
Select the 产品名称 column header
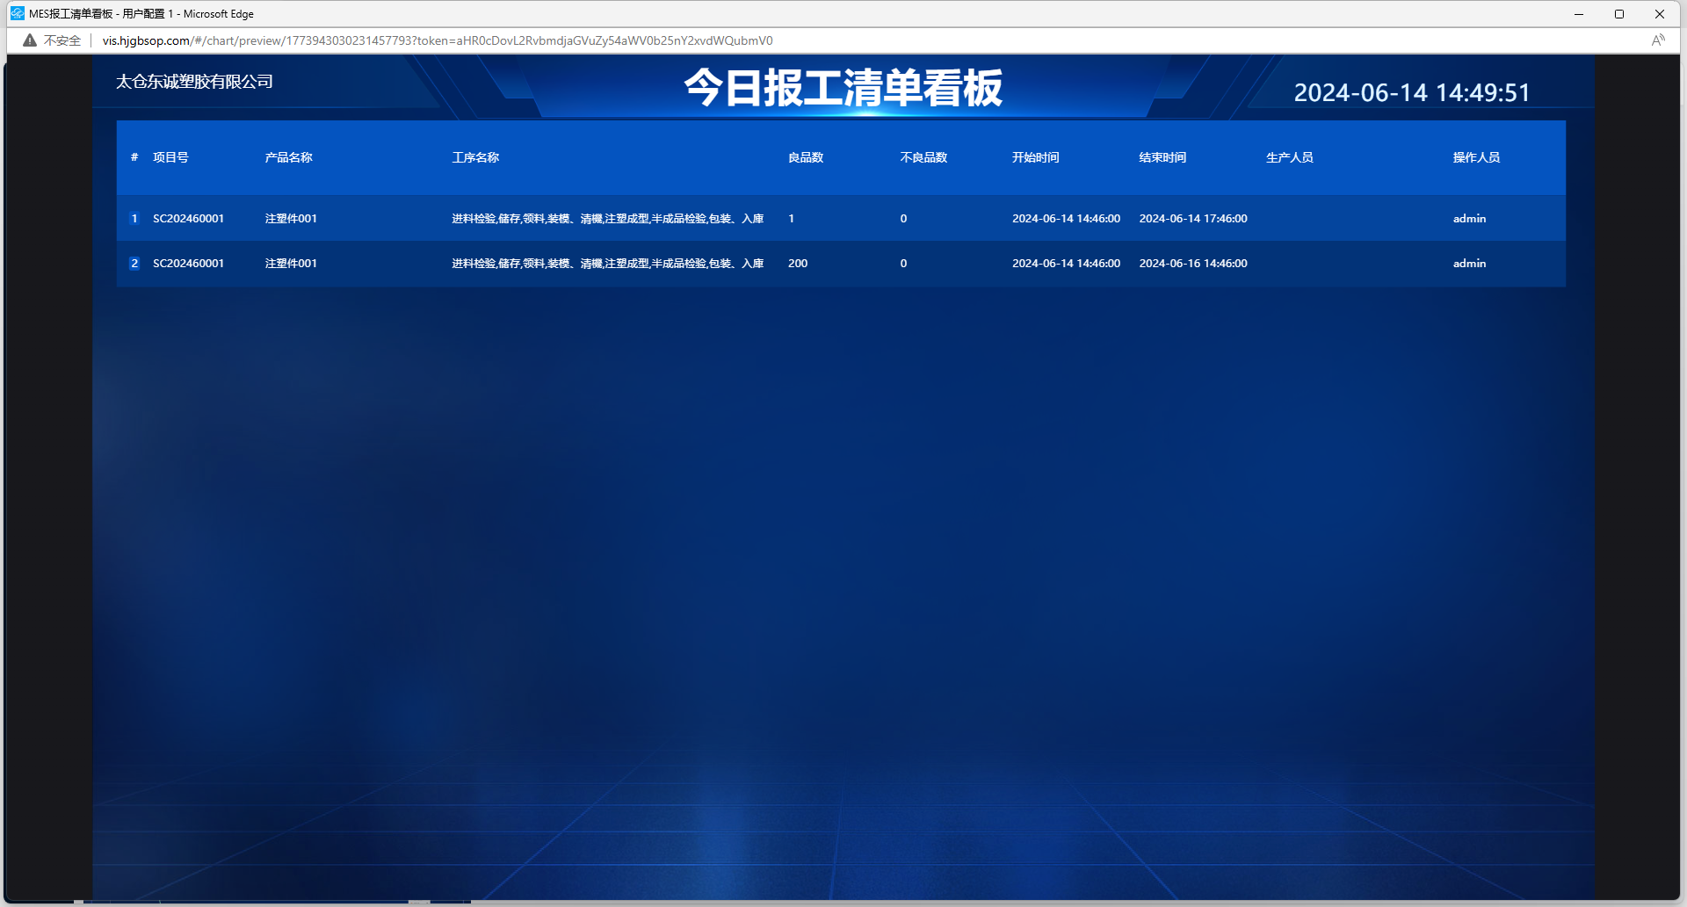288,158
